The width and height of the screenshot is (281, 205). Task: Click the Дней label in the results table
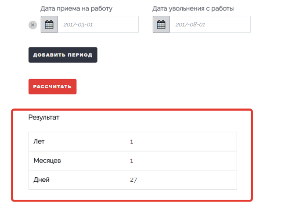coord(42,180)
